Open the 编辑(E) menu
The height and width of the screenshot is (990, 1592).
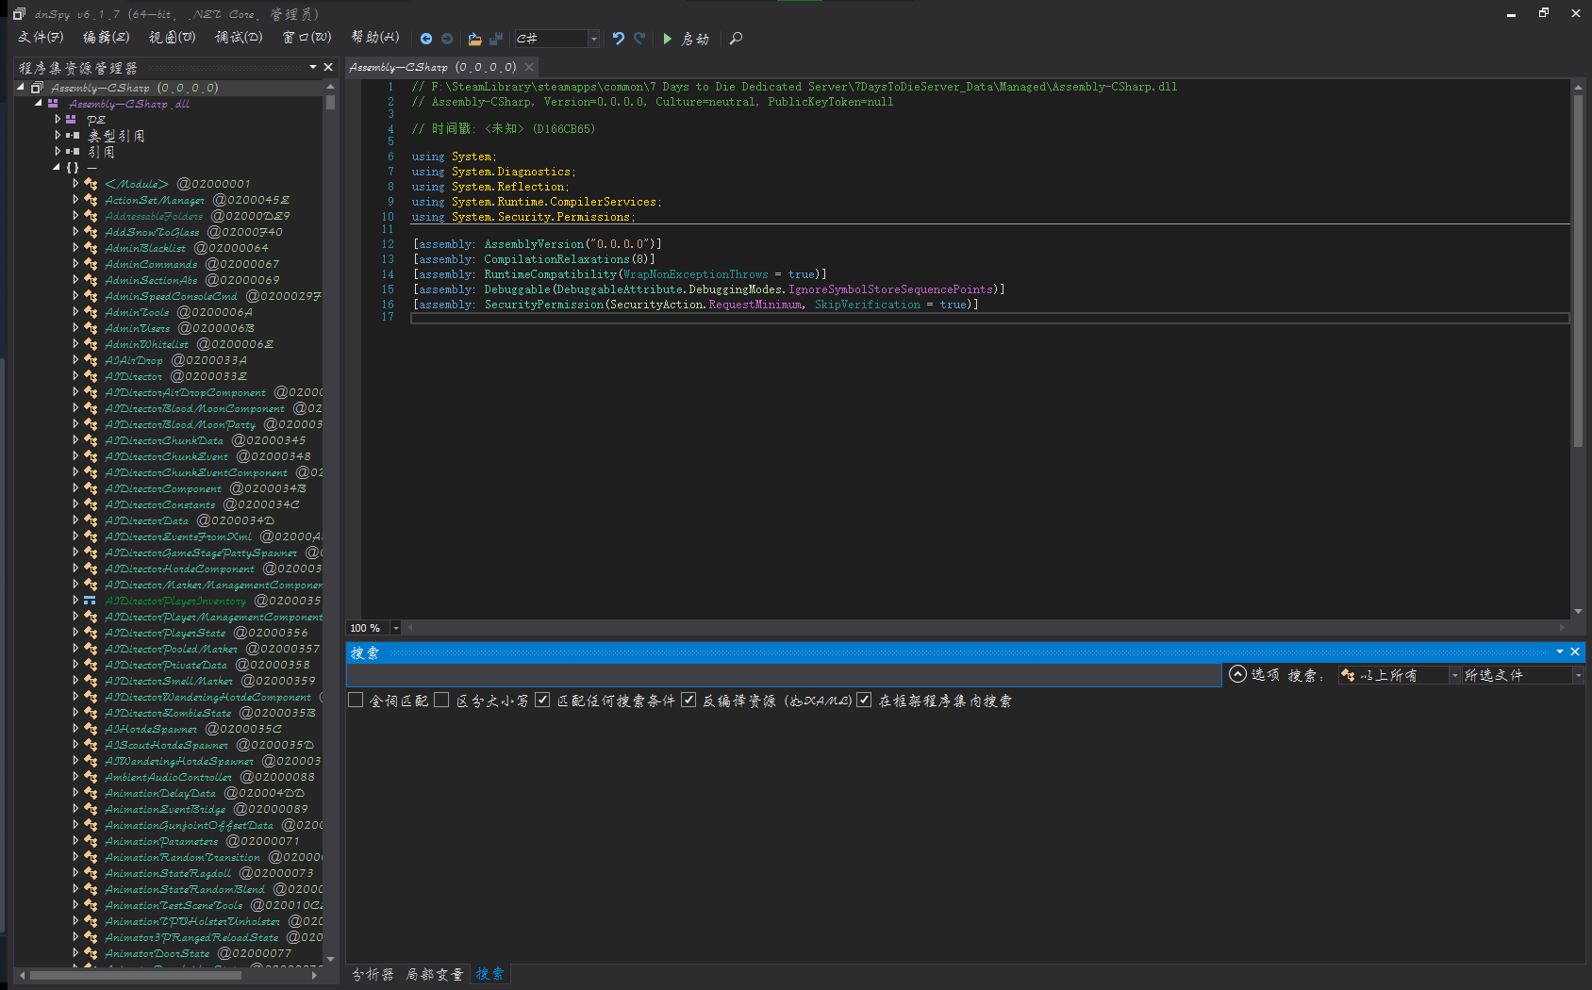[106, 38]
